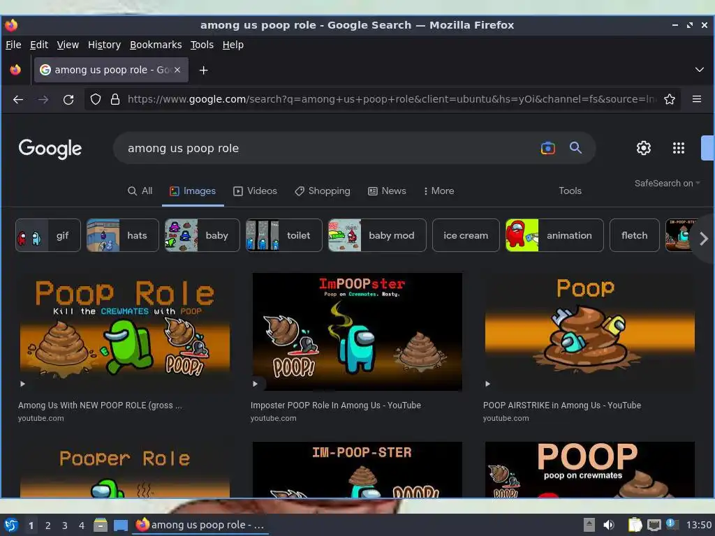Filter results with the ice cream chip
The width and height of the screenshot is (715, 536).
point(466,235)
